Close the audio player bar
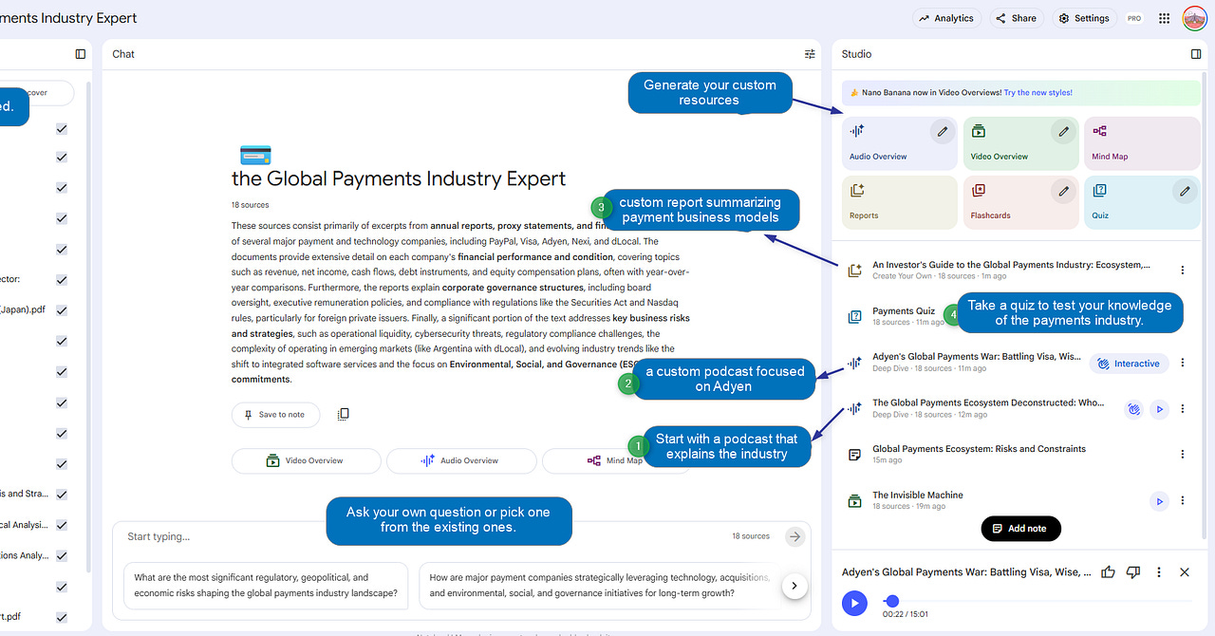 (1185, 572)
